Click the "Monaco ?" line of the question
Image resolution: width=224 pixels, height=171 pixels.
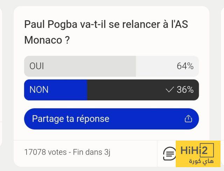click(x=47, y=40)
